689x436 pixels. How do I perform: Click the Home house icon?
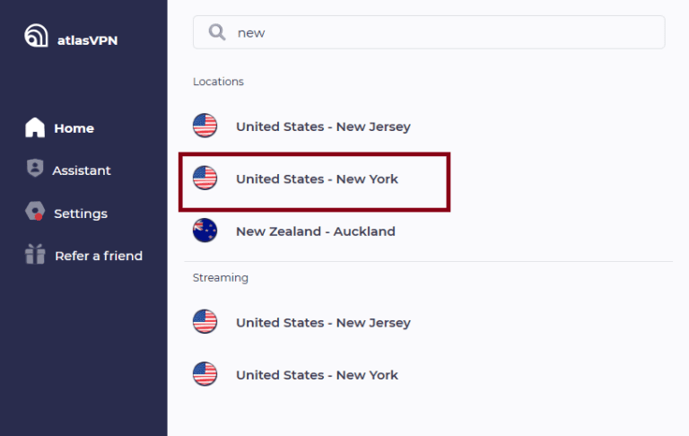(x=35, y=127)
